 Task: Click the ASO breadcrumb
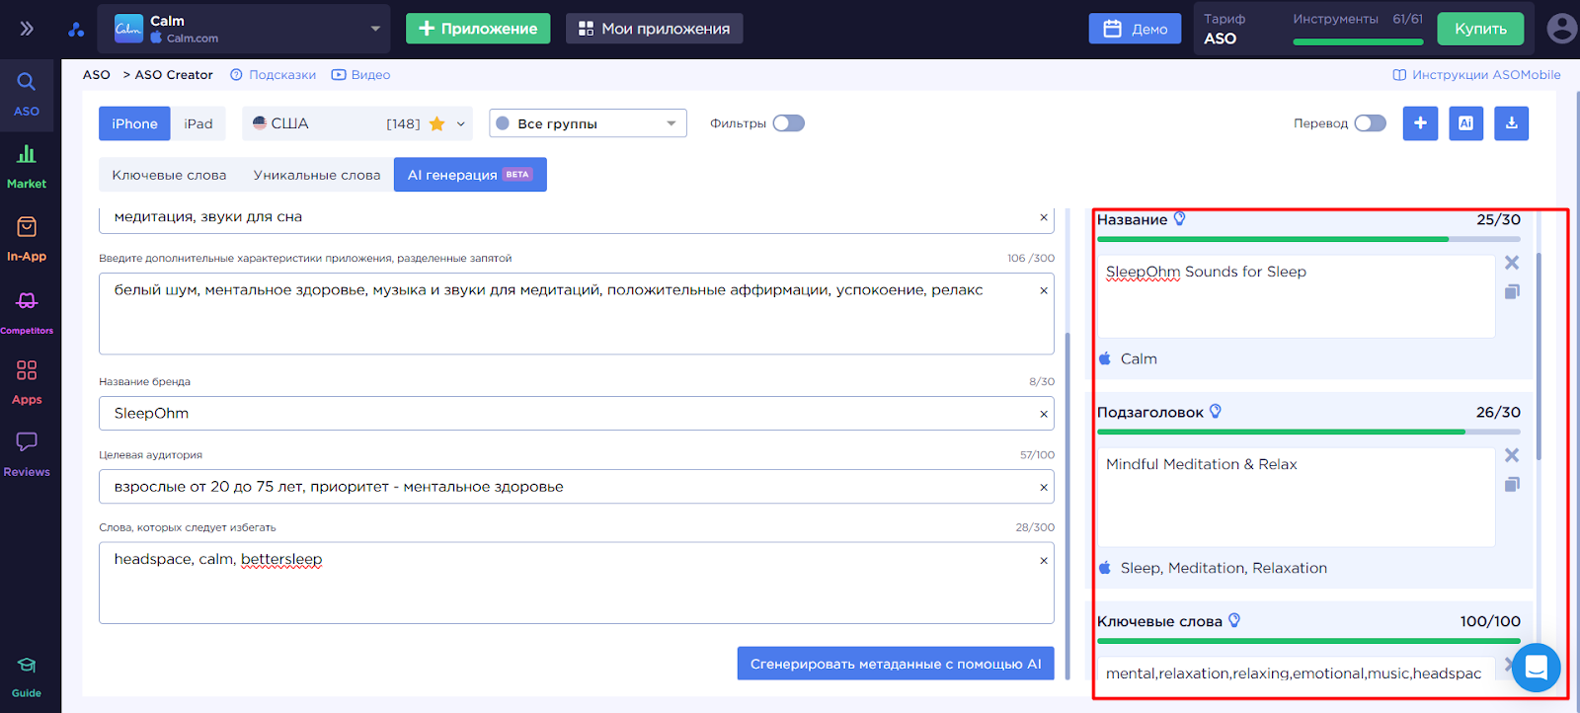(x=97, y=75)
